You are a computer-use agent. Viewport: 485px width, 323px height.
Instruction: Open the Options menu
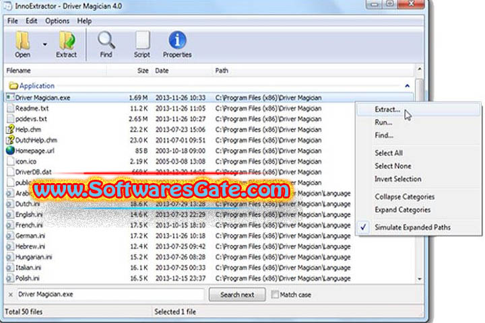(57, 21)
